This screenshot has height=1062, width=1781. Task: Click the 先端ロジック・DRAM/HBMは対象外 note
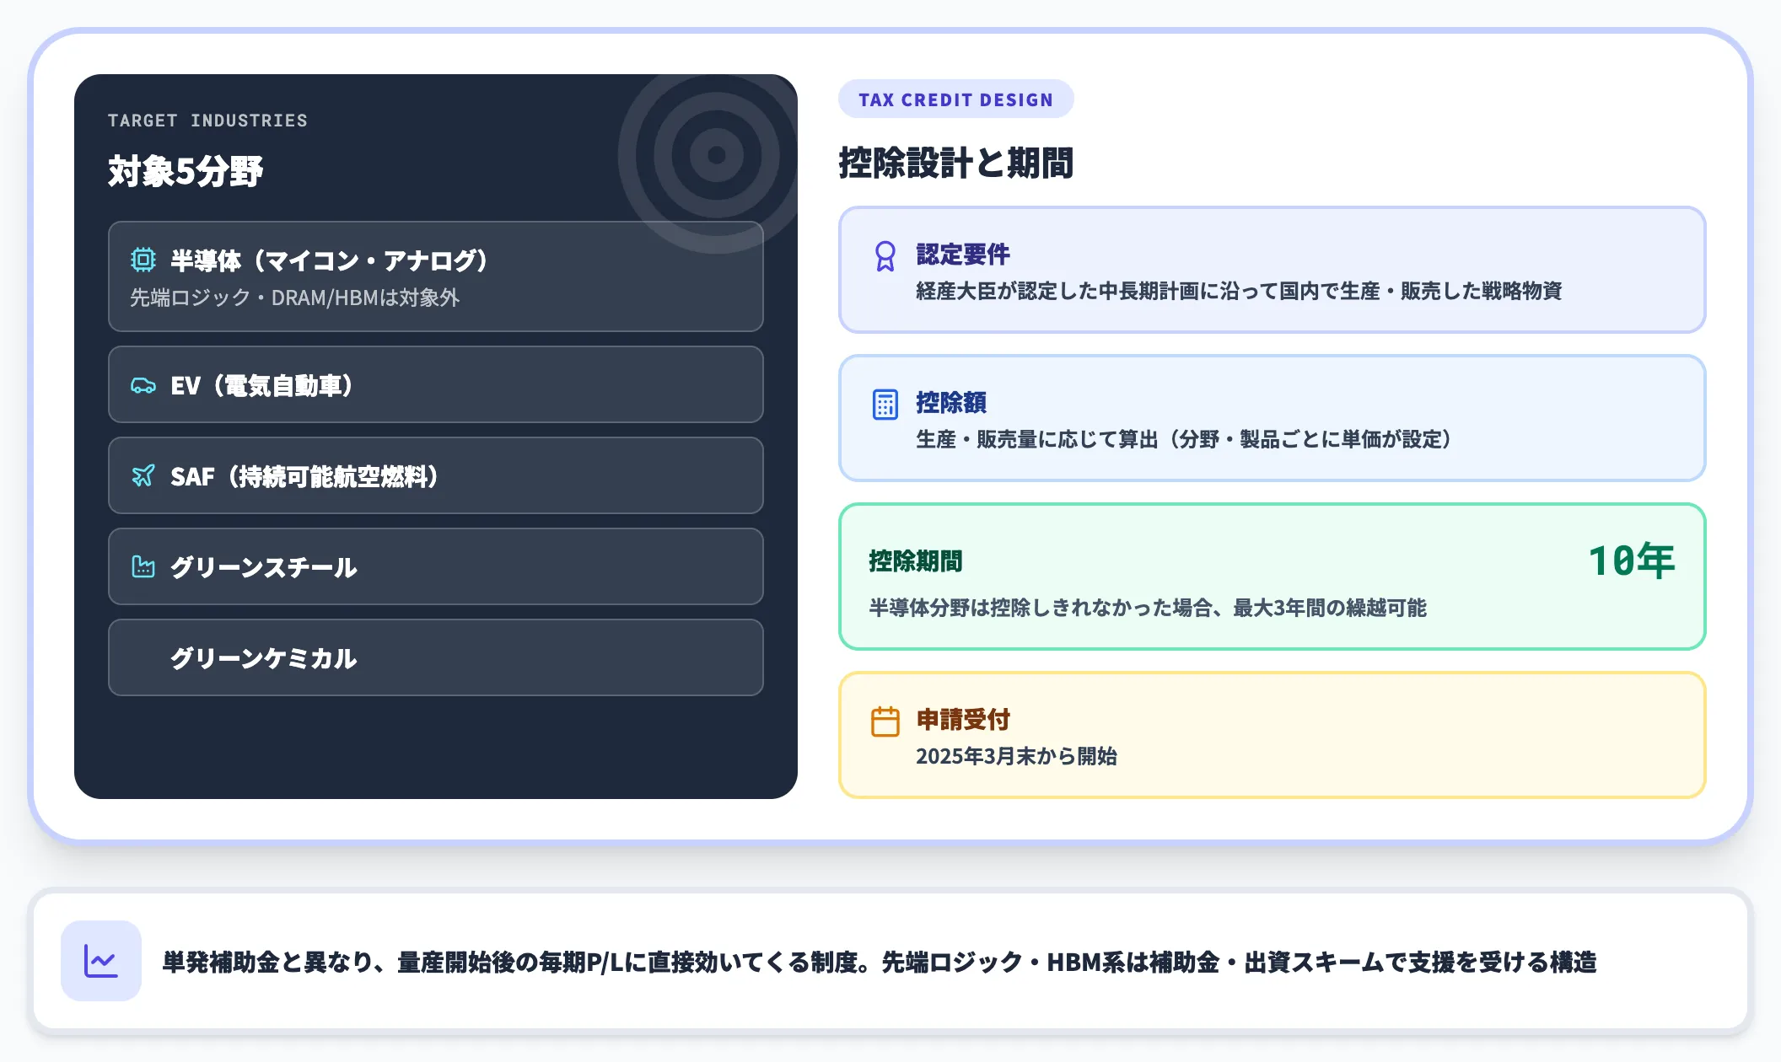point(295,298)
